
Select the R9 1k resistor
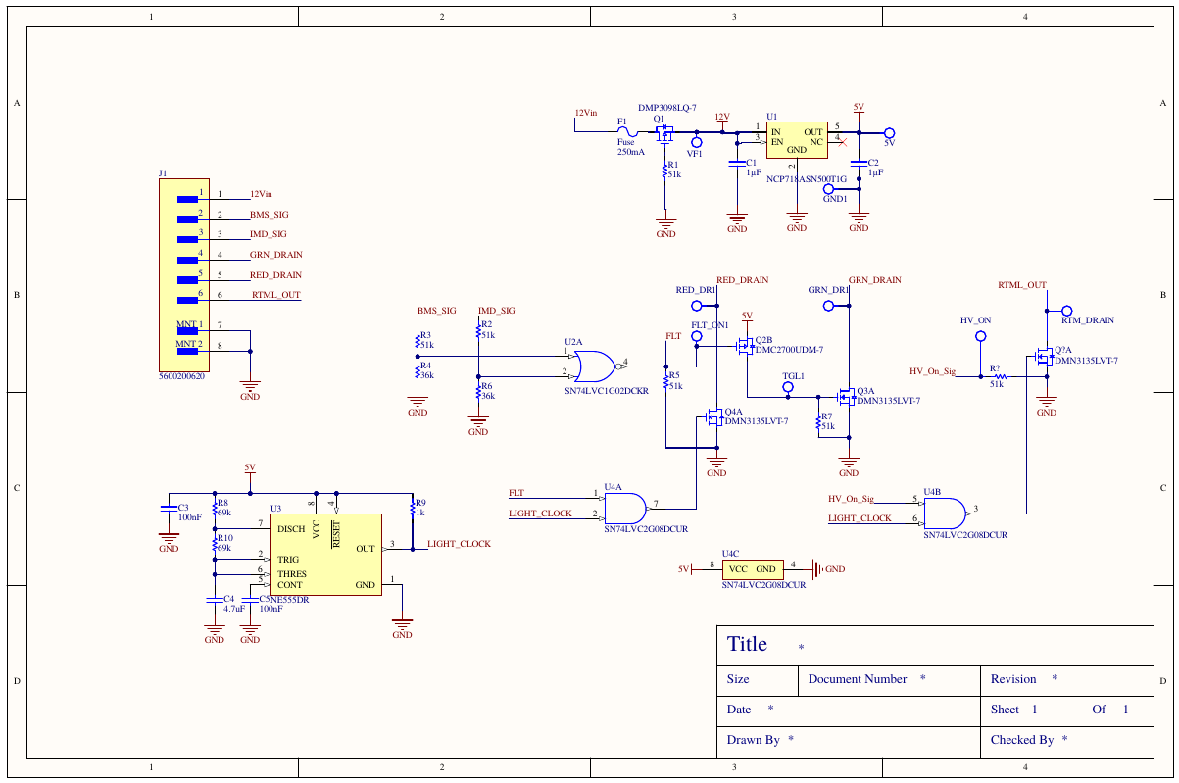[413, 509]
